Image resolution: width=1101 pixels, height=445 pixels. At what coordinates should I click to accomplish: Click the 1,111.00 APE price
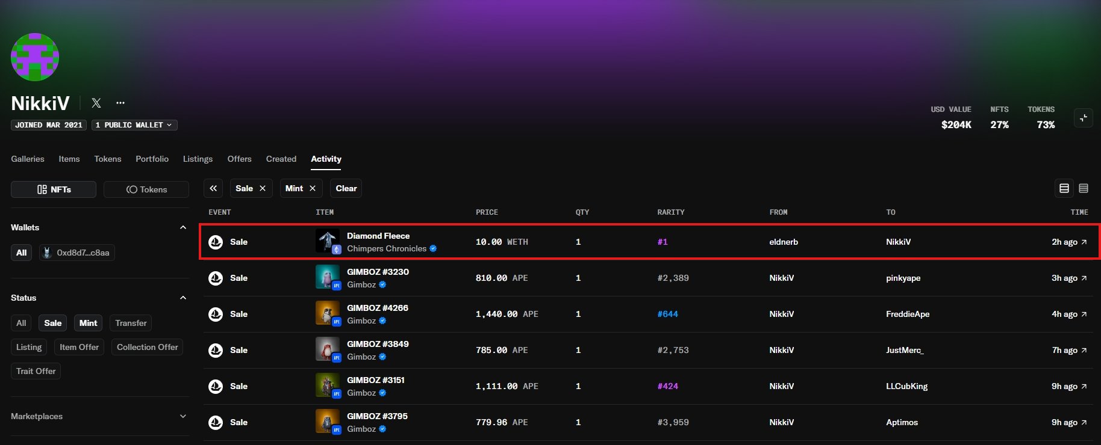point(507,386)
